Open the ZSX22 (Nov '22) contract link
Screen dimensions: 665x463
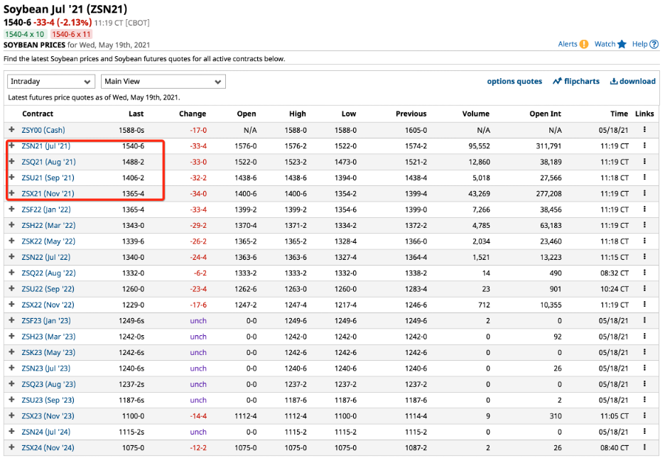point(48,305)
